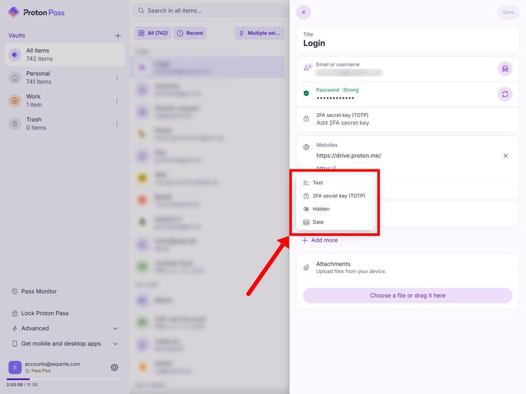Choose 2FA secret key (TOTP) option
The height and width of the screenshot is (394, 526).
[x=338, y=196]
